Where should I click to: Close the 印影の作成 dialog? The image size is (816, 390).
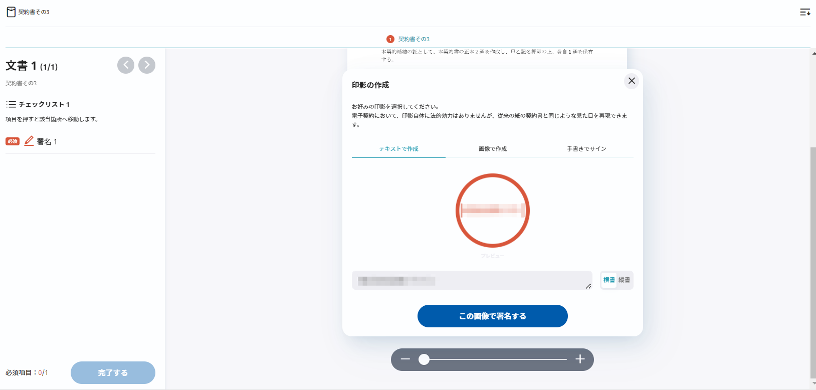coord(632,81)
